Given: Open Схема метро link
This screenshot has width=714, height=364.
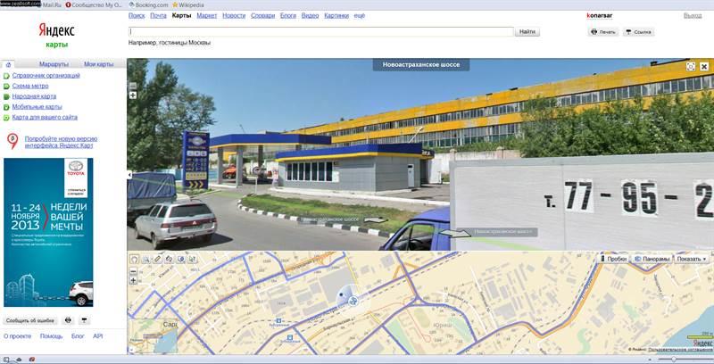Looking at the screenshot, I should point(30,86).
